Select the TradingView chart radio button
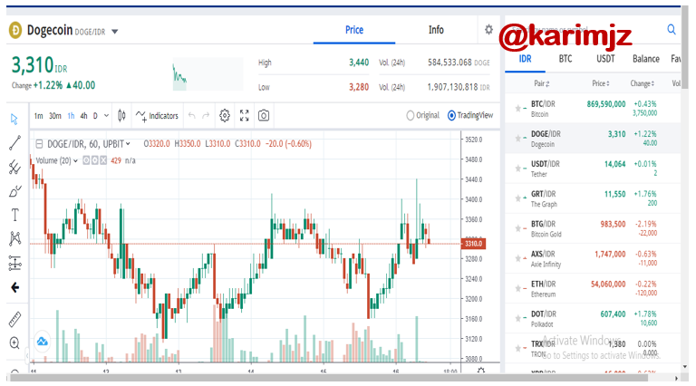 451,115
